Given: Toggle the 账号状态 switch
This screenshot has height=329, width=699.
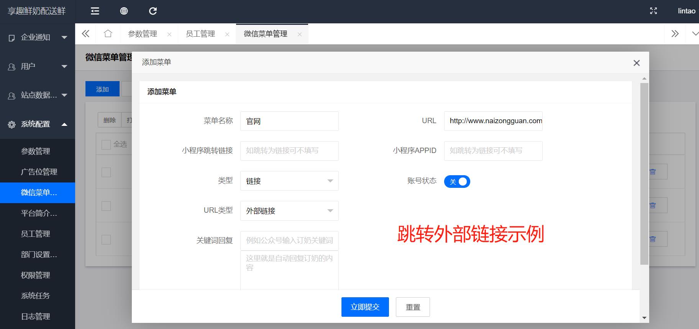Looking at the screenshot, I should click(457, 182).
